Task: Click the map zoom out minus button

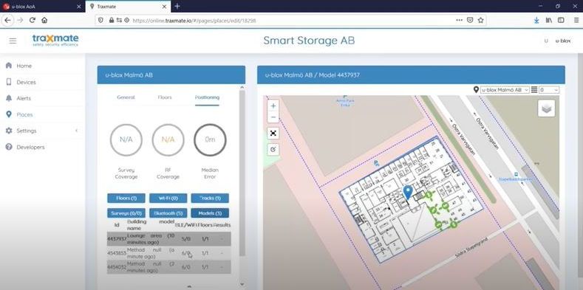Action: click(x=273, y=117)
